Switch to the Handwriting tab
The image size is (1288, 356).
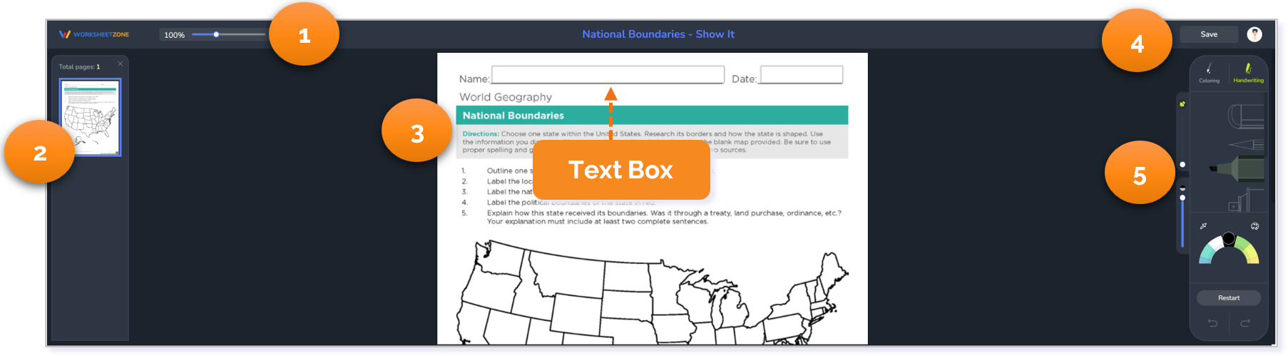click(1248, 72)
